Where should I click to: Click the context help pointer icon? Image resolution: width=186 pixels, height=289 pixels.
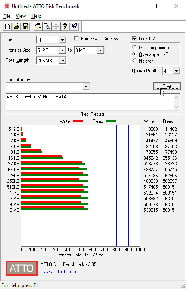pyautogui.click(x=74, y=26)
